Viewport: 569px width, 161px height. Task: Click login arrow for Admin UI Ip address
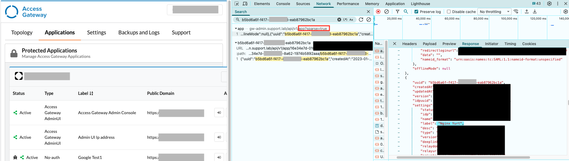(x=219, y=137)
